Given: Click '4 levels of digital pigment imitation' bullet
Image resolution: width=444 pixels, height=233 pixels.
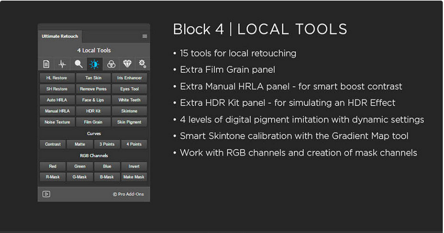Looking at the screenshot, I should click(x=302, y=120).
